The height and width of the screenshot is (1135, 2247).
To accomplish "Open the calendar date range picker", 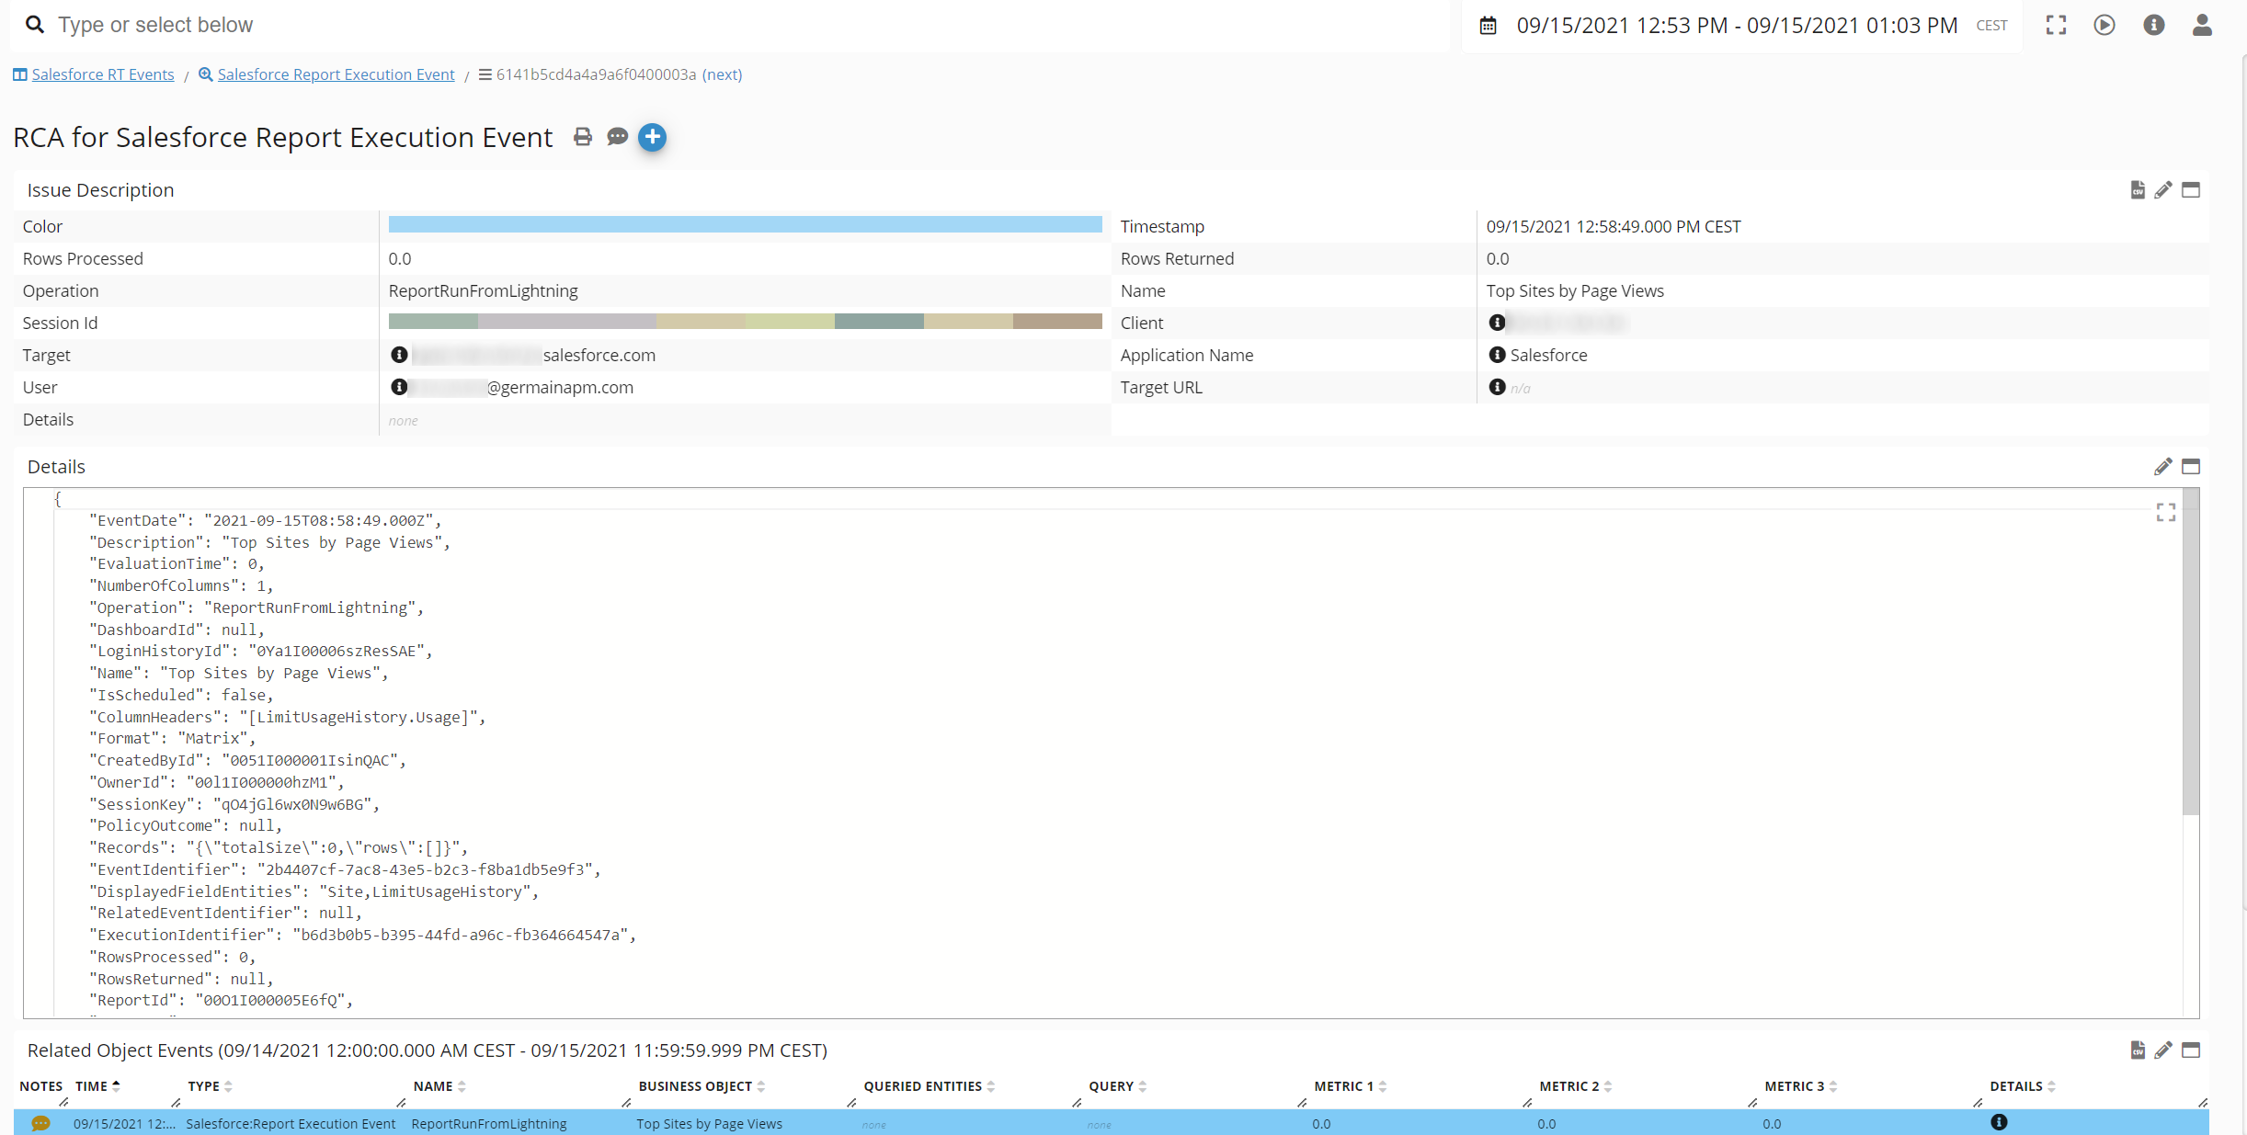I will click(x=1488, y=25).
